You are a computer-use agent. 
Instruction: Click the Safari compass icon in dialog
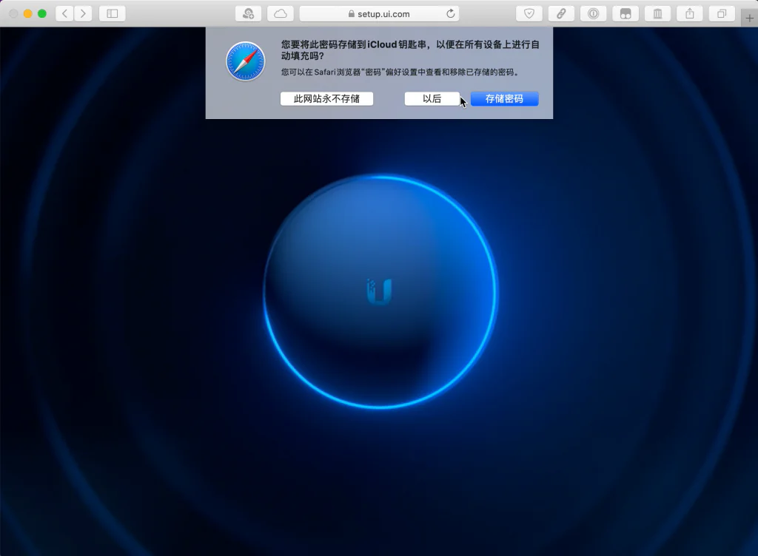(246, 61)
